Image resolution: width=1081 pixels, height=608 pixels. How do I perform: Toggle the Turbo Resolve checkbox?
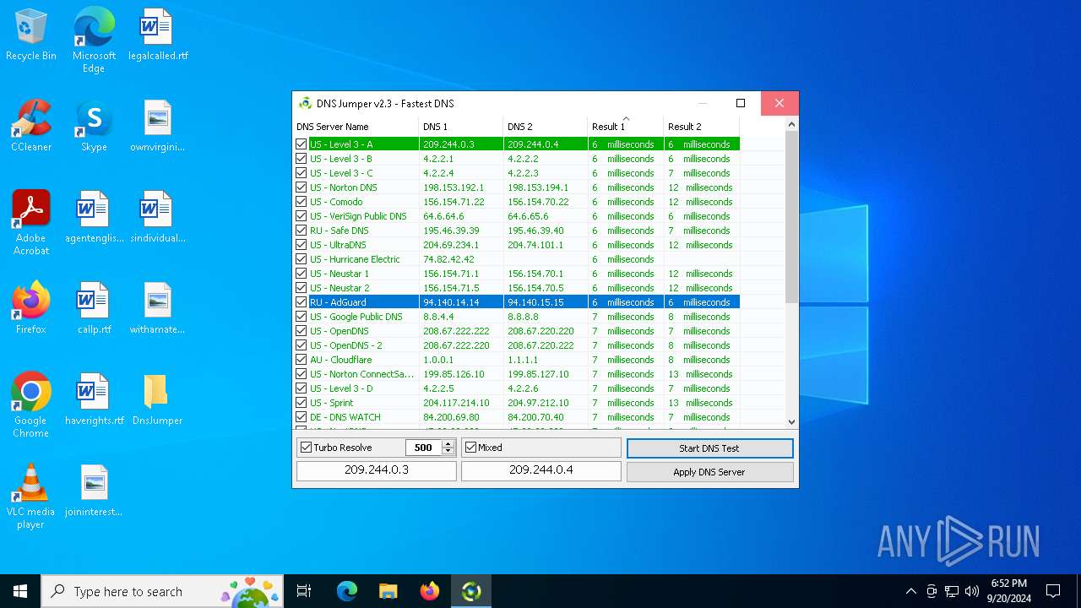[x=307, y=448]
